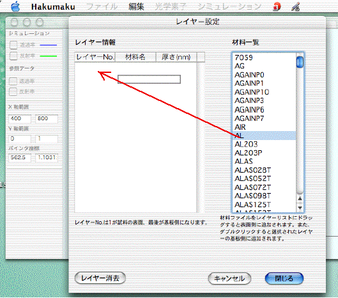Click the material list scroll up arrow
This screenshot has width=338, height=298.
click(300, 198)
